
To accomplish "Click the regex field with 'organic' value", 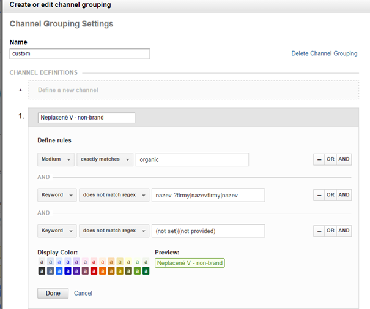I will [x=192, y=159].
